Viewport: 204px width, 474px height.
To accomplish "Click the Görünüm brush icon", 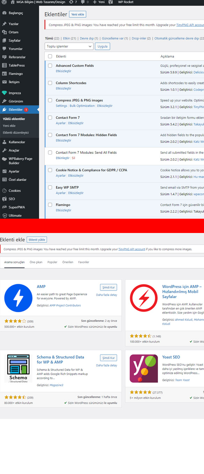I will coord(4,101).
